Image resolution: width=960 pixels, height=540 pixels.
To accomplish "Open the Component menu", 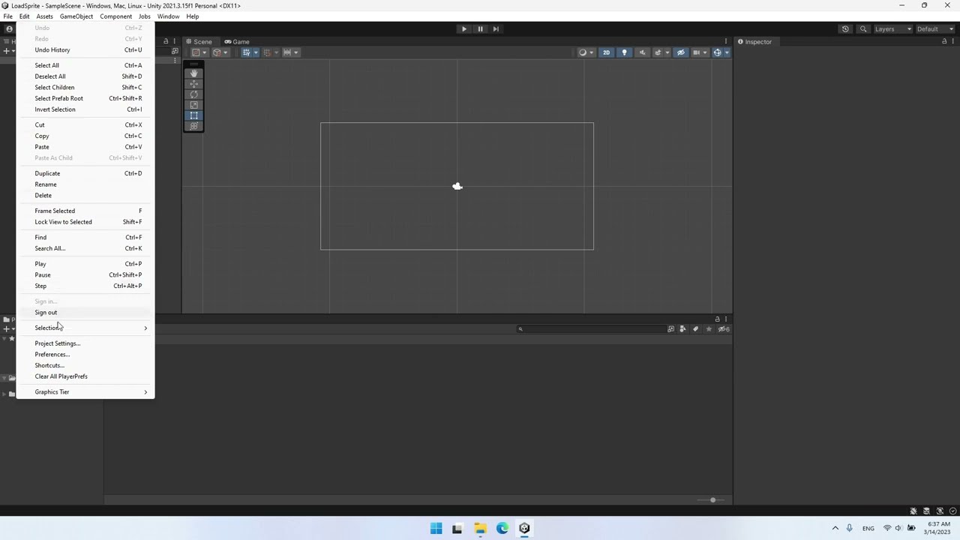I will [x=115, y=16].
